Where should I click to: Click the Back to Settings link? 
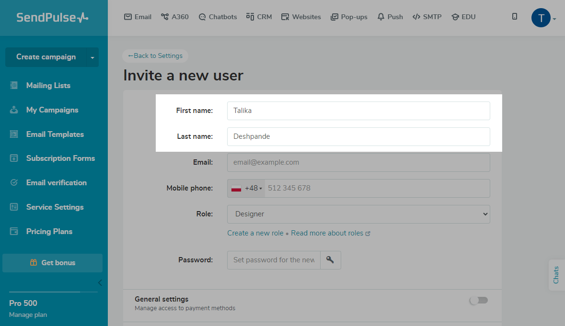coord(155,56)
